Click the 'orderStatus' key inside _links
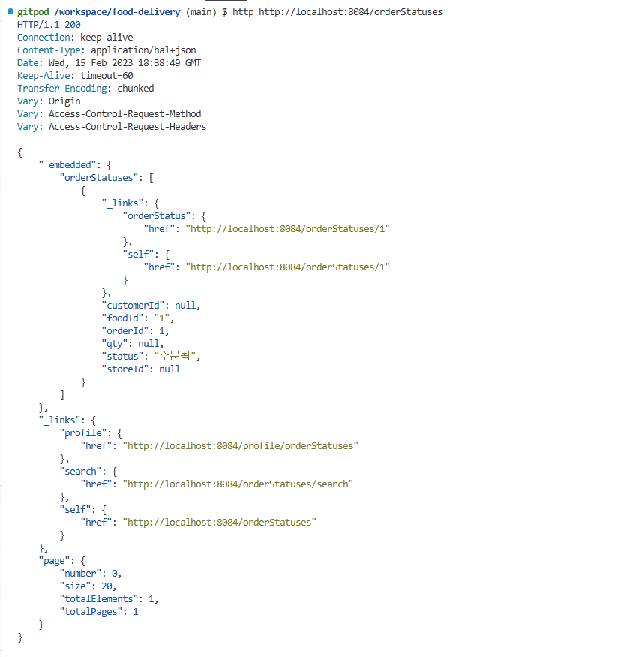The image size is (618, 657). [157, 216]
